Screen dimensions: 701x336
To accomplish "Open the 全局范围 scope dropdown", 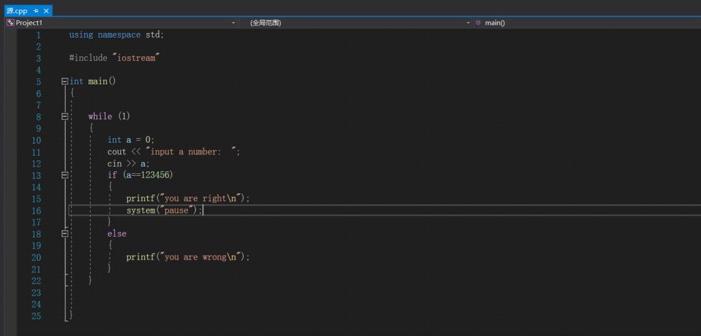I will 468,22.
